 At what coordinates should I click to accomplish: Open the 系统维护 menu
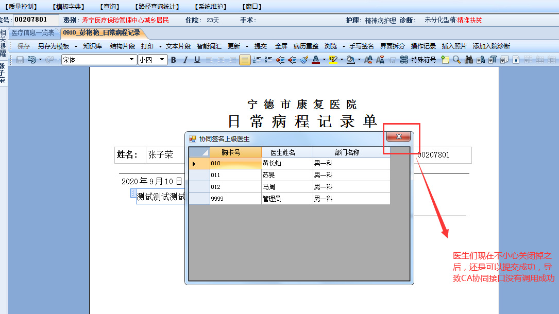pyautogui.click(x=210, y=7)
